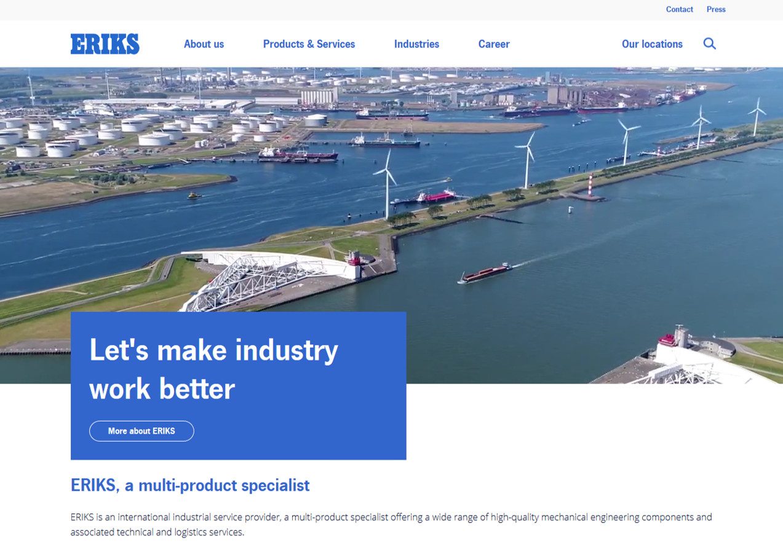Click the search magnifier icon

[709, 44]
